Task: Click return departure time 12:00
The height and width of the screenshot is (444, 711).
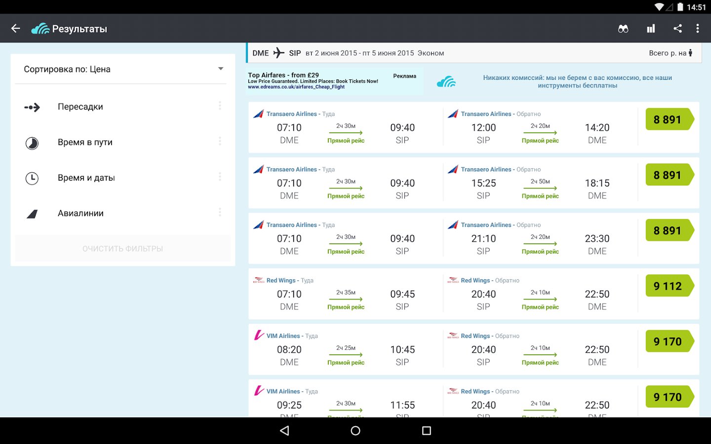Action: 483,128
